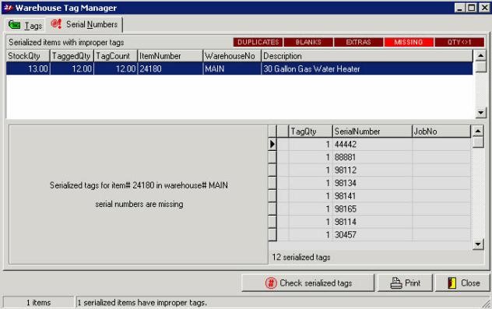Click the printer icon on Print button
Image resolution: width=492 pixels, height=309 pixels.
(x=396, y=283)
